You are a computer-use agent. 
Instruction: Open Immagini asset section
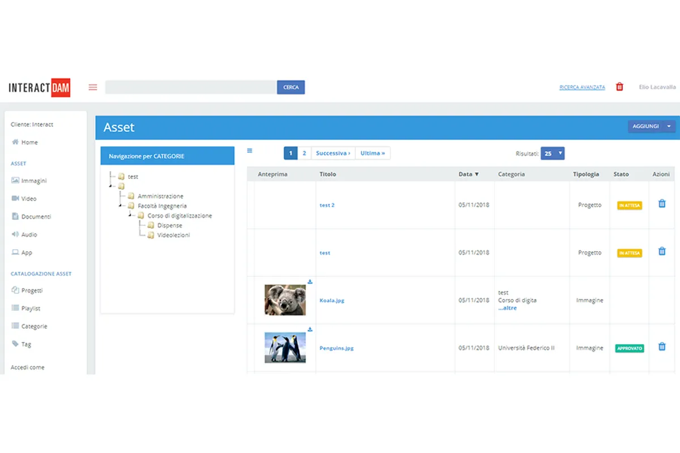pos(34,181)
